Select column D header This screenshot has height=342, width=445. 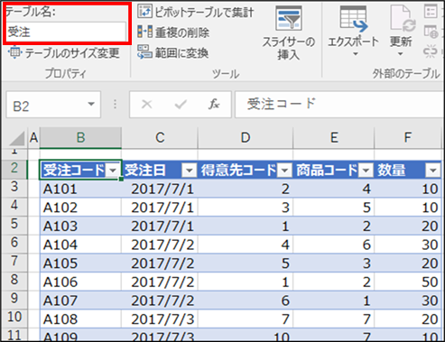[246, 138]
